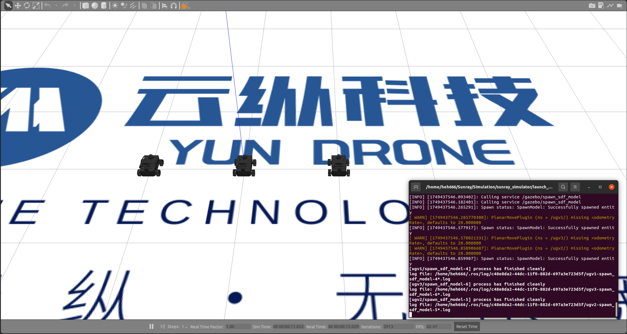627x334 pixels.
Task: Click the FPS value field
Action: tap(439, 327)
